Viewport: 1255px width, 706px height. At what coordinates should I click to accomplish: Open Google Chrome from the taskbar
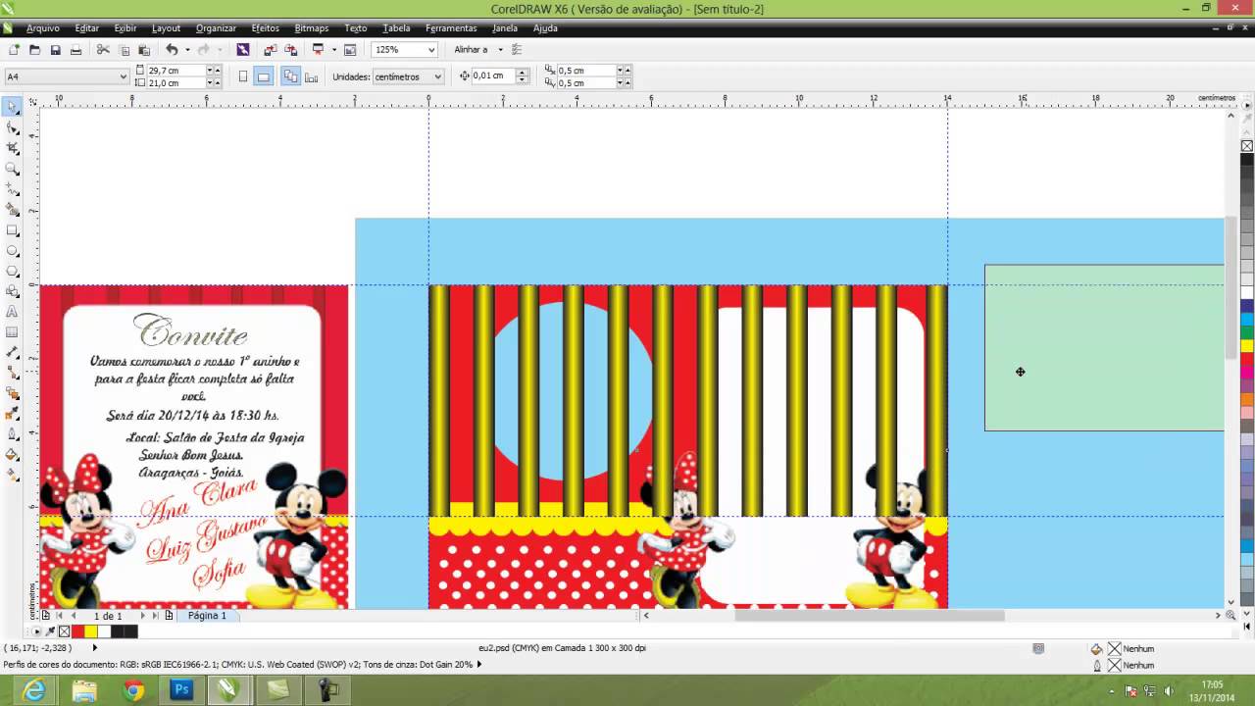pos(133,690)
